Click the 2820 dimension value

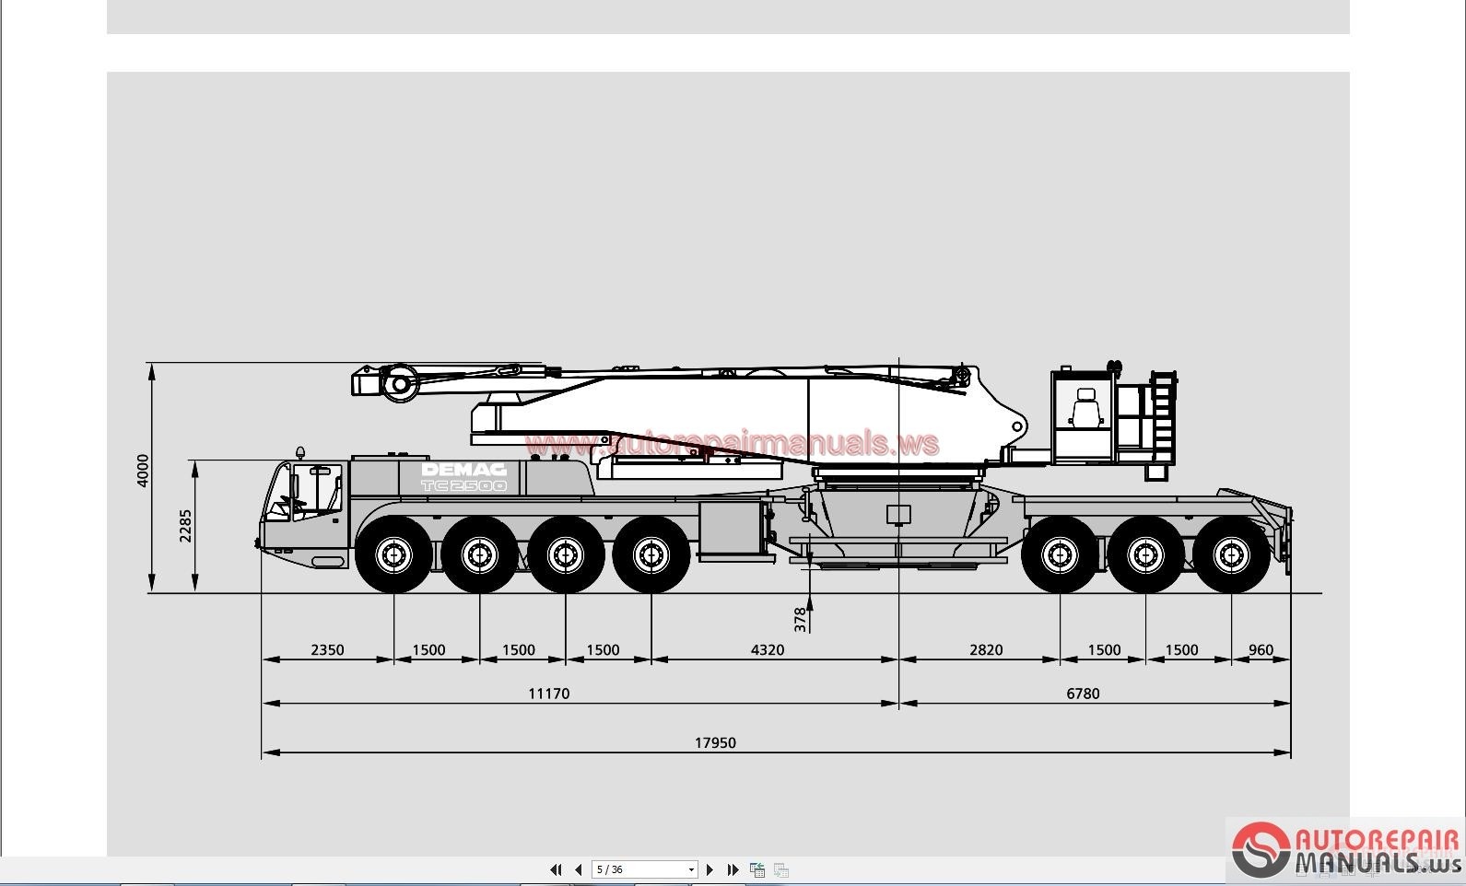(985, 649)
